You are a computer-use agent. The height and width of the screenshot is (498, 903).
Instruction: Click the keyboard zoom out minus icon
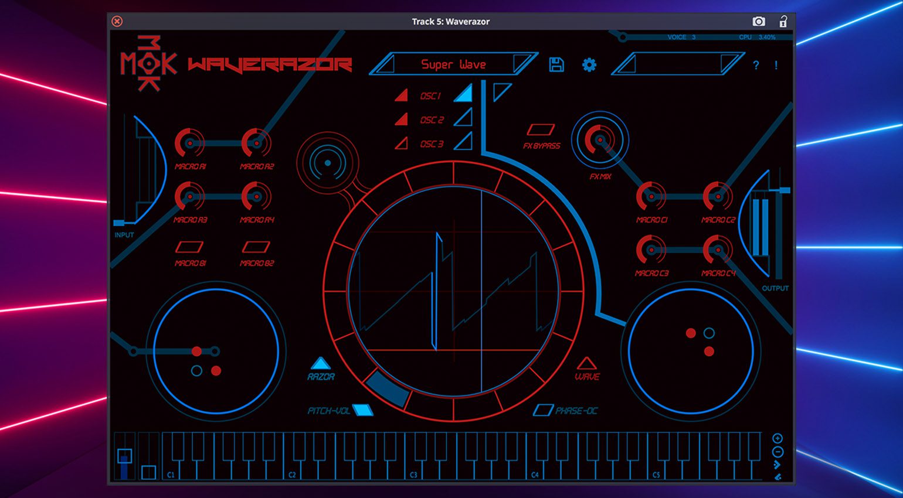pyautogui.click(x=778, y=452)
